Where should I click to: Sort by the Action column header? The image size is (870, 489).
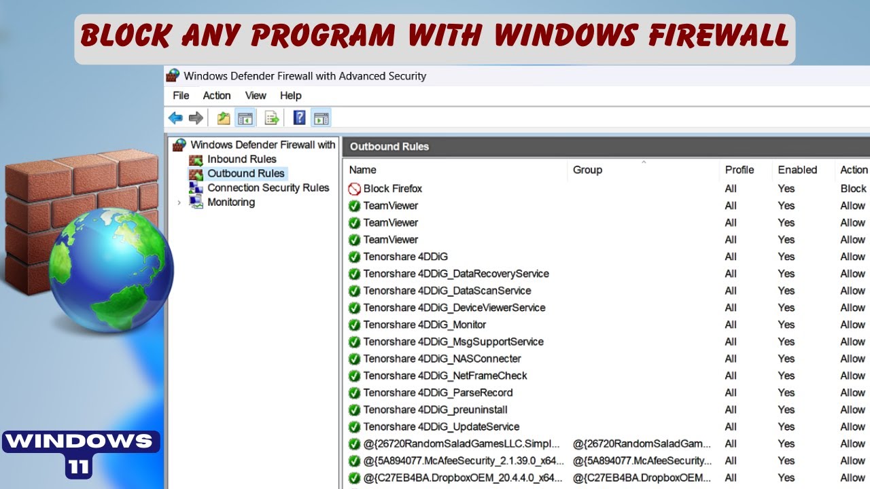[853, 170]
